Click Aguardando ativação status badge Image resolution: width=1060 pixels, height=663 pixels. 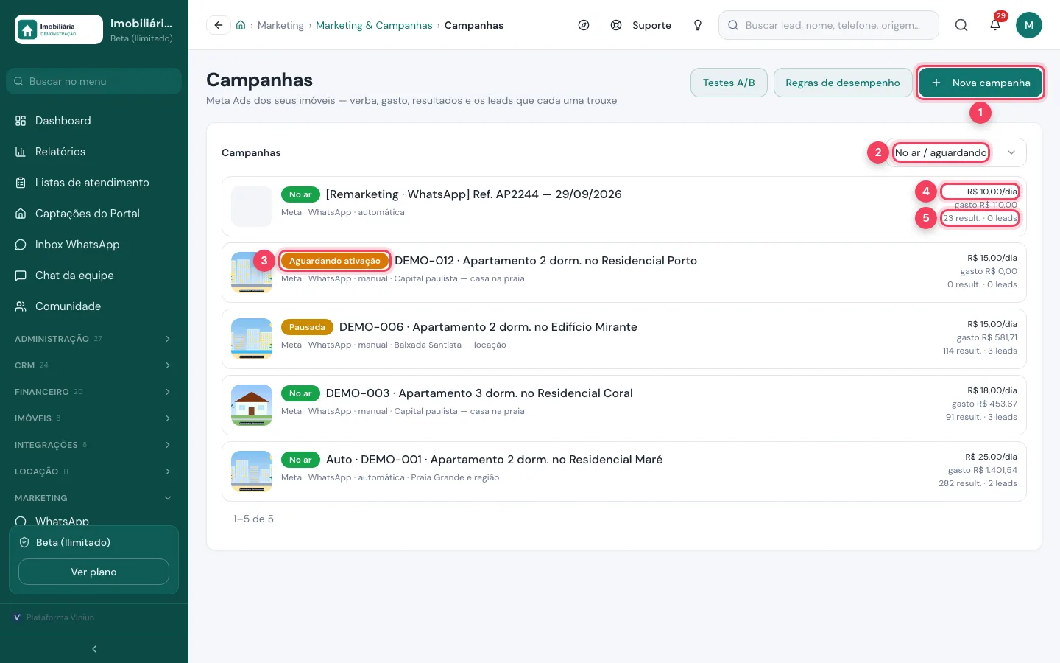(x=335, y=261)
